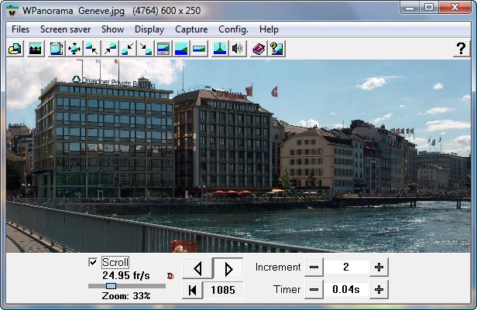The width and height of the screenshot is (477, 310).
Task: Click the WPanorama title bar app icon
Action: [12, 12]
